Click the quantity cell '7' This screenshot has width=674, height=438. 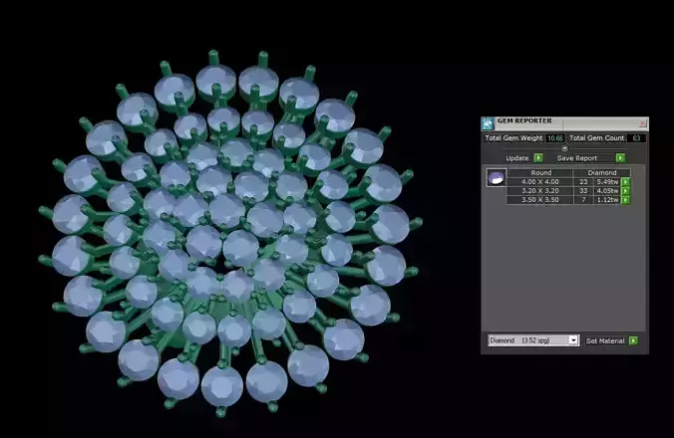pyautogui.click(x=583, y=200)
